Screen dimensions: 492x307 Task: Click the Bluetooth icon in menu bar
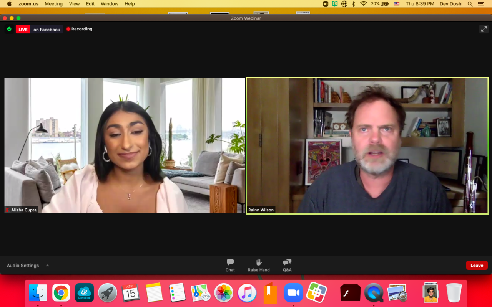pos(354,4)
